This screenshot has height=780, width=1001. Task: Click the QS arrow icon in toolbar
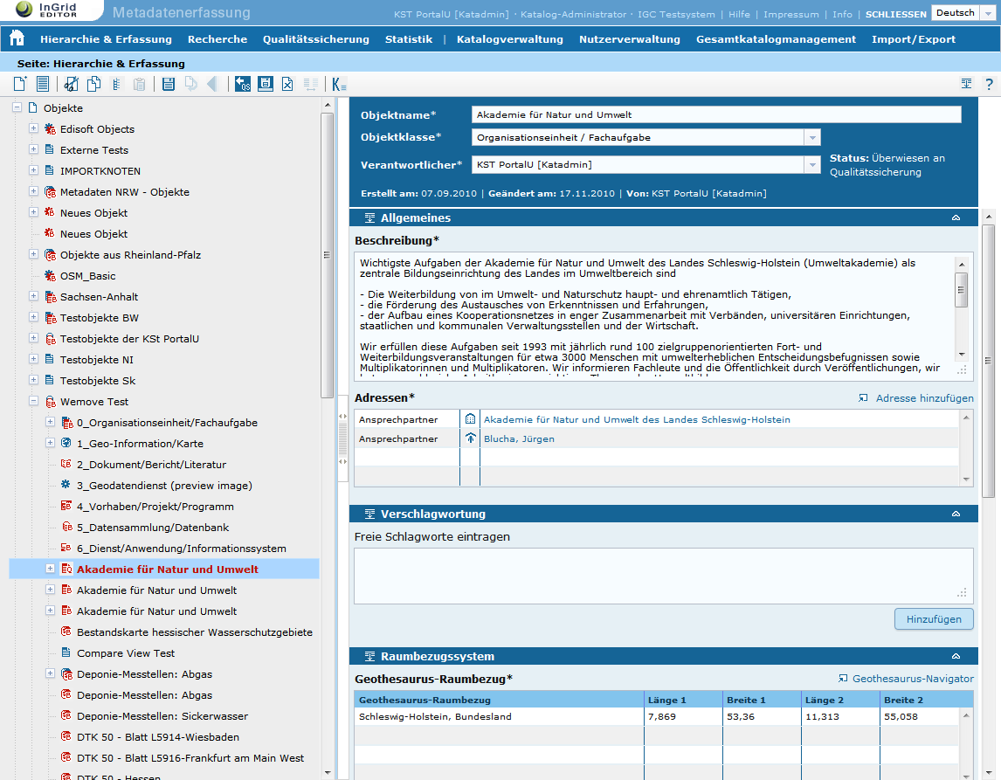(242, 84)
